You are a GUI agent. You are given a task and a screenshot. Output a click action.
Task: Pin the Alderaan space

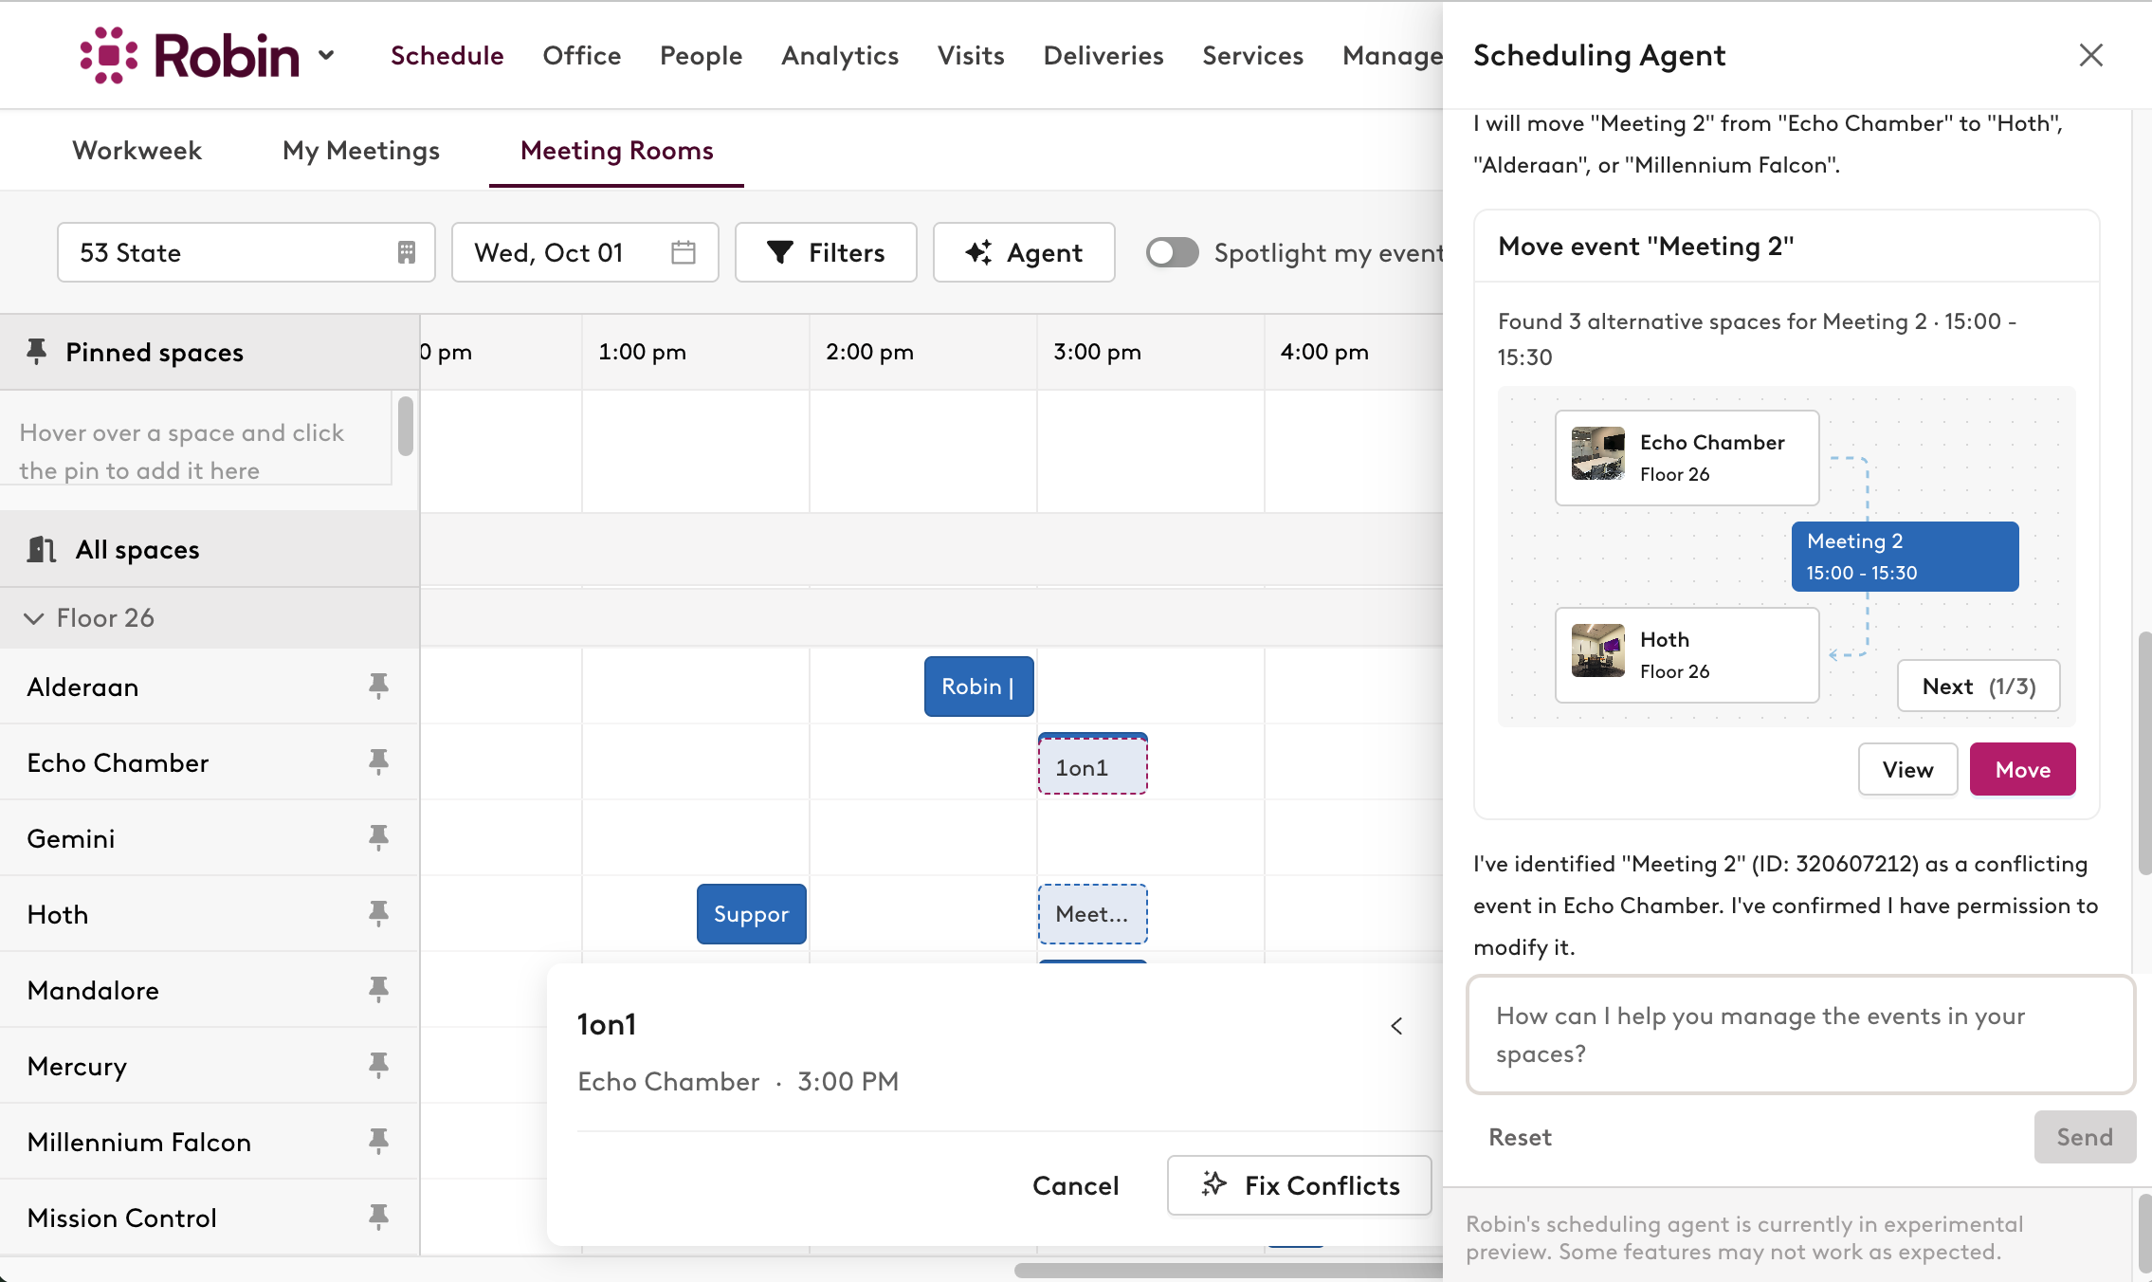tap(378, 686)
